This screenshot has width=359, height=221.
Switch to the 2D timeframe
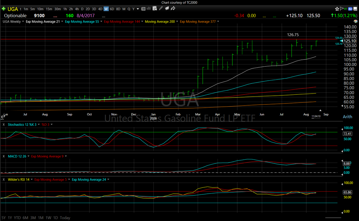88,9
